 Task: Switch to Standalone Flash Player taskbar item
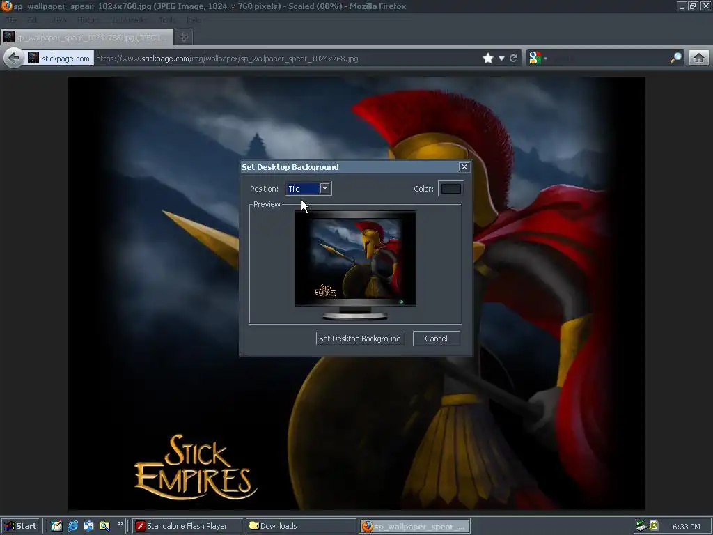coord(188,526)
